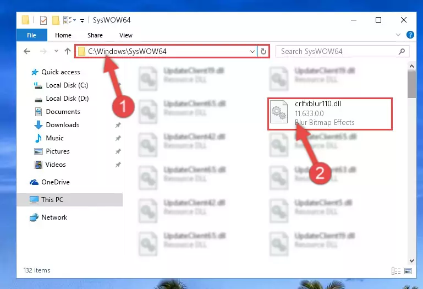Open the Share ribbon tab
This screenshot has width=423, height=289.
tap(95, 35)
